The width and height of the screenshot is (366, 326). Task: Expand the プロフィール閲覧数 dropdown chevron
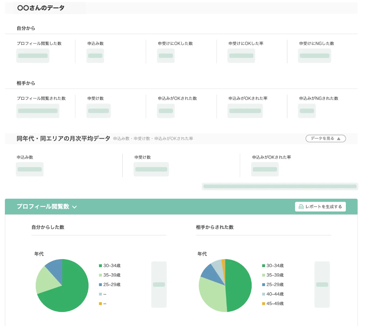(x=74, y=207)
